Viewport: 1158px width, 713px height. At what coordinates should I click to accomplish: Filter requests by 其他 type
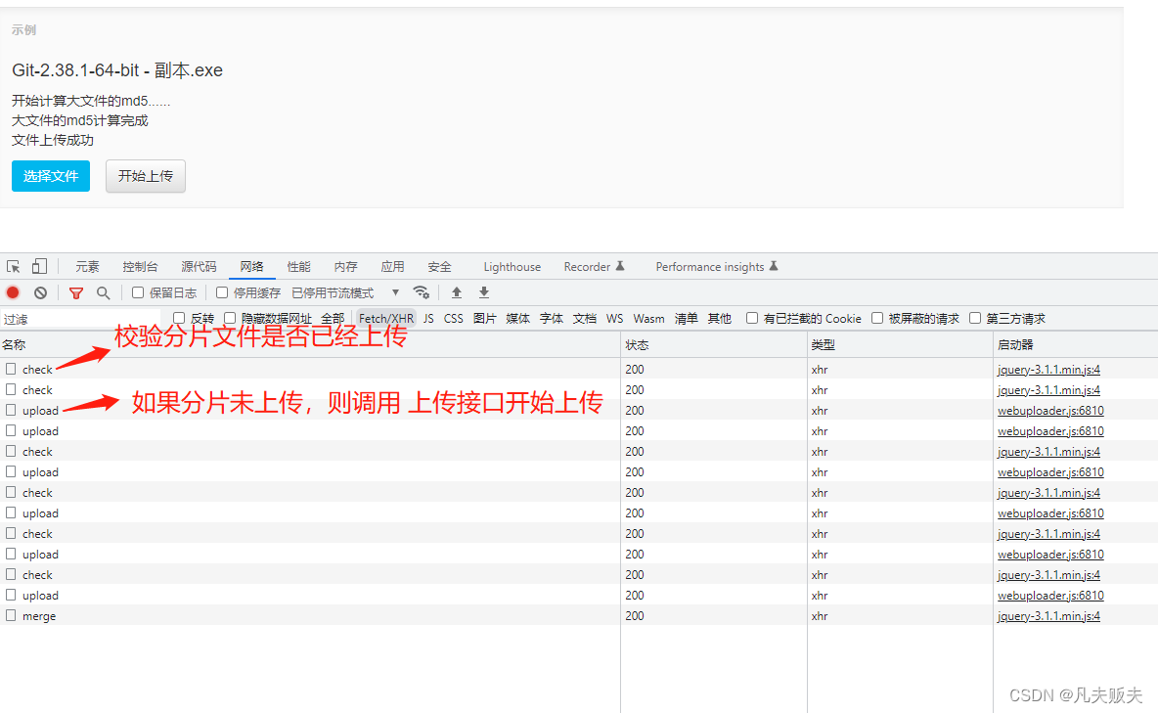tap(719, 319)
